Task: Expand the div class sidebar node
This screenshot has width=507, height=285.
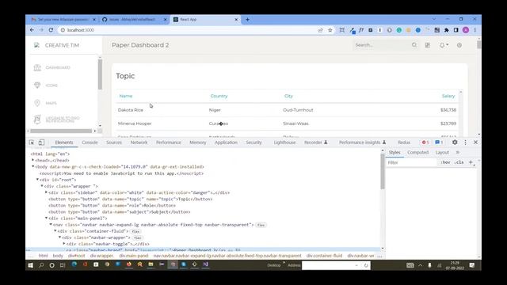Action: click(46, 192)
